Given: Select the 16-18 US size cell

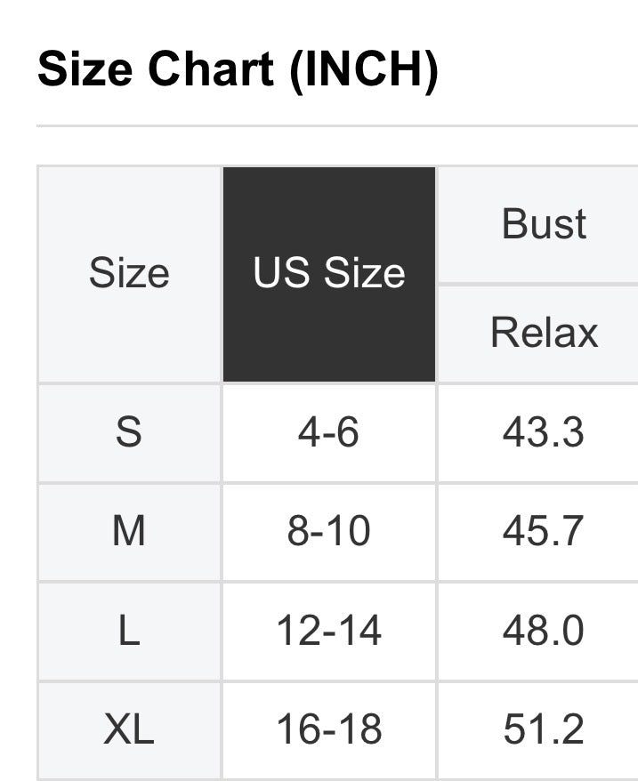Looking at the screenshot, I should (329, 730).
